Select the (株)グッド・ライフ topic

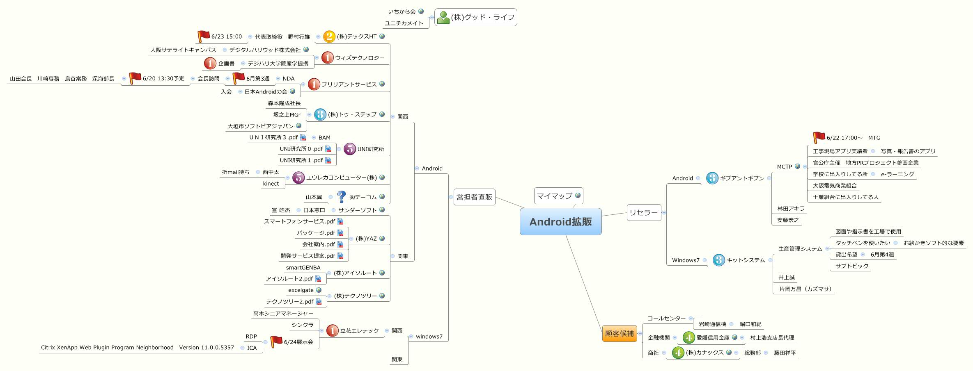click(476, 17)
